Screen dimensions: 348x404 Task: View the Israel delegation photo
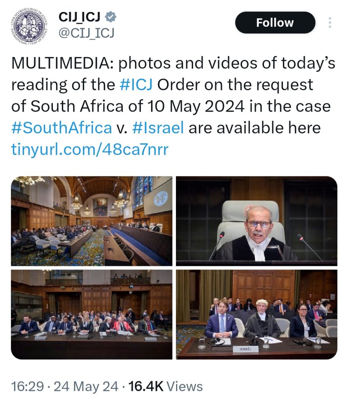(256, 314)
